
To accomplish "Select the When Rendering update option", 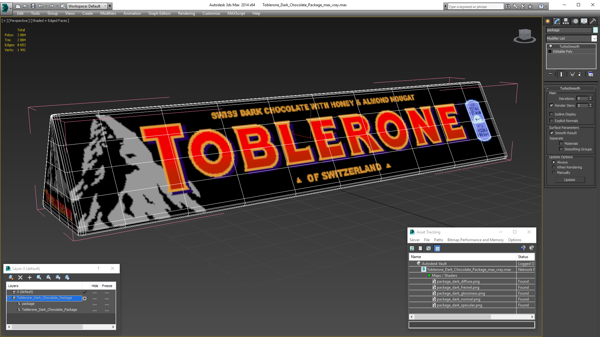I will [554, 167].
